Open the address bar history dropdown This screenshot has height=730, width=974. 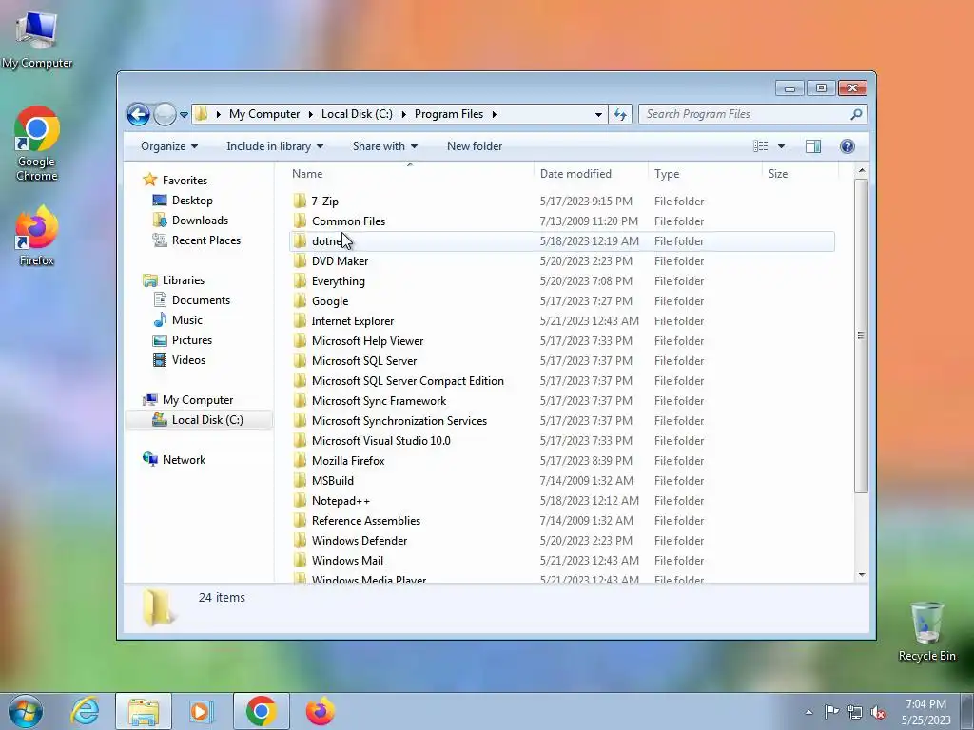[x=598, y=115]
